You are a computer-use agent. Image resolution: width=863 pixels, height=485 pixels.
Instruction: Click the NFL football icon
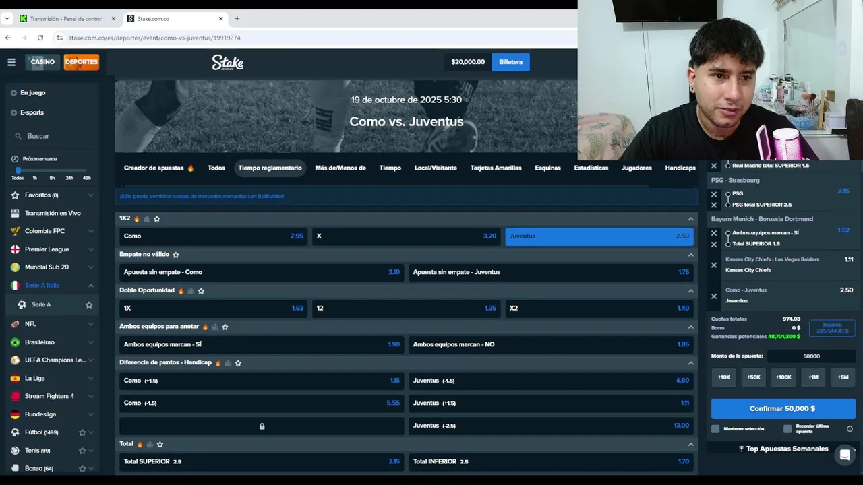[x=15, y=324]
